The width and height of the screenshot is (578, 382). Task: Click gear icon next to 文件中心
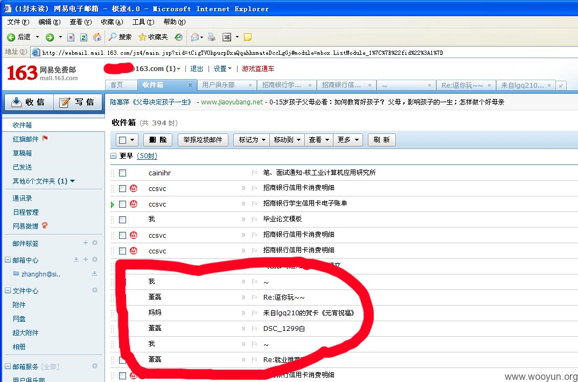95,290
